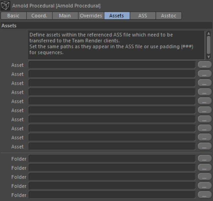This screenshot has height=201, width=213.
Task: Open the Asstoc tab
Action: pos(168,16)
